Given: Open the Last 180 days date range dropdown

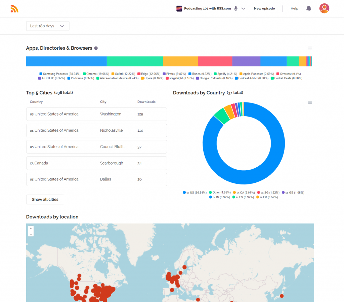Looking at the screenshot, I should coord(48,26).
